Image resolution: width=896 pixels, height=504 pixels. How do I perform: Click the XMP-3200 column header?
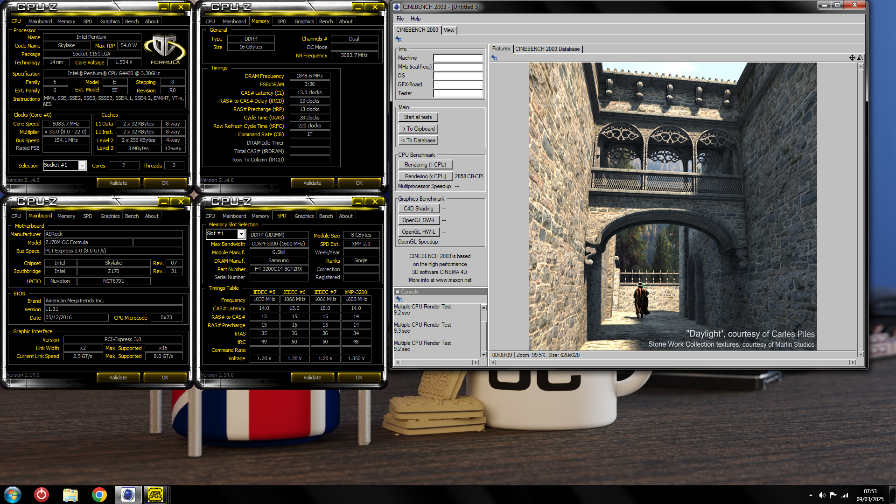[x=356, y=292]
